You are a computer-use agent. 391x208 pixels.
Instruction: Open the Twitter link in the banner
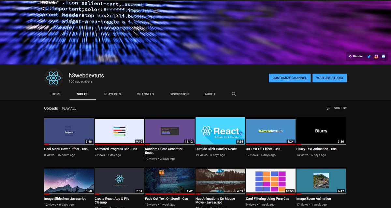pyautogui.click(x=369, y=56)
